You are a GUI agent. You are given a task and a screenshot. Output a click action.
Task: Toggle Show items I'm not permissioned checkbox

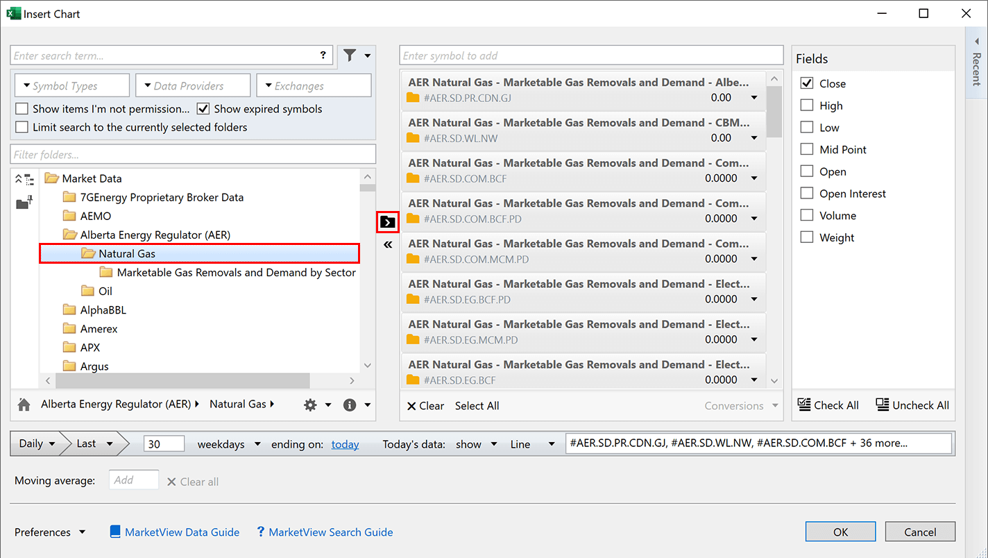(x=22, y=109)
